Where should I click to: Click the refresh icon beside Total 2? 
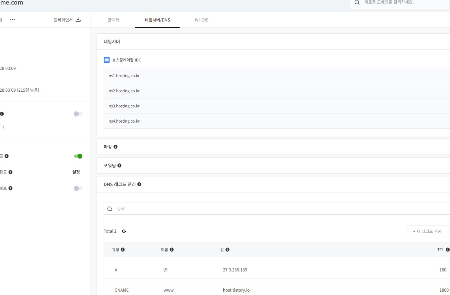(x=124, y=231)
